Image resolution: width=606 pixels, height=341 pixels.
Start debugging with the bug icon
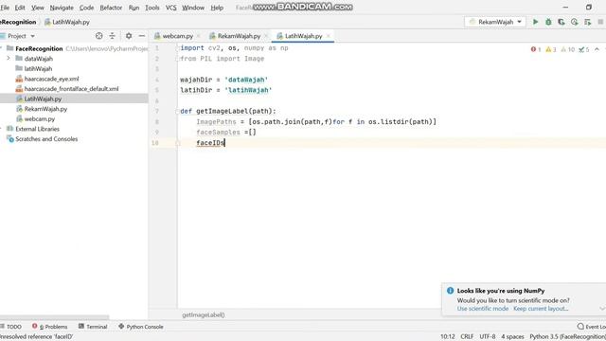(x=548, y=22)
